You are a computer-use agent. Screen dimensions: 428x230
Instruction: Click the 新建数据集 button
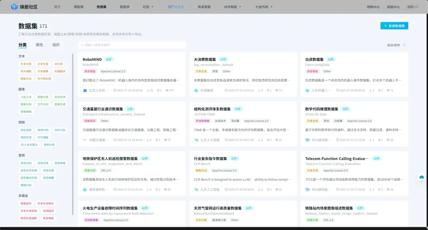coord(394,25)
